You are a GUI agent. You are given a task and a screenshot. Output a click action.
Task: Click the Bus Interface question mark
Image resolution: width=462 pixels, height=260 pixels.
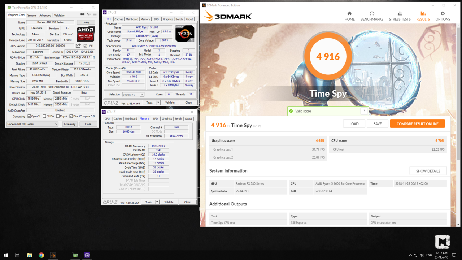point(94,57)
